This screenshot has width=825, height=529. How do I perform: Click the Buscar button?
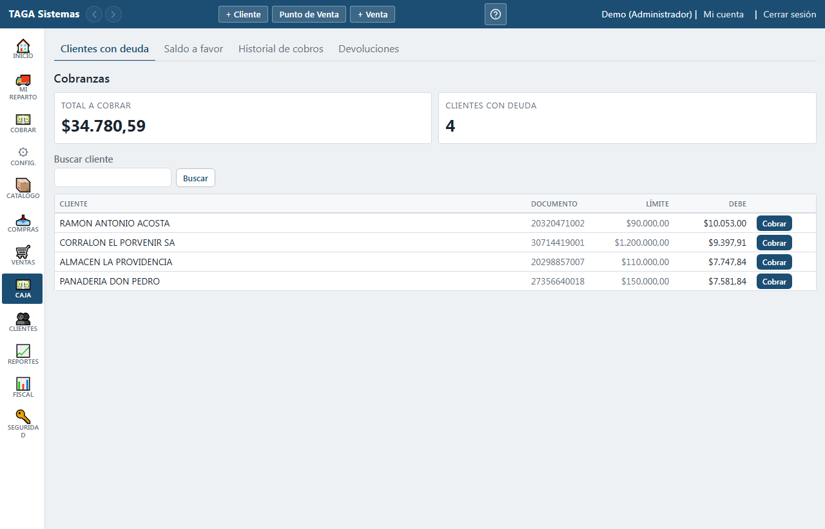[195, 178]
